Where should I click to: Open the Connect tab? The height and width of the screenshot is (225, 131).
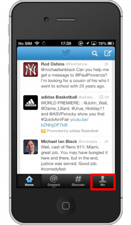click(x=54, y=181)
